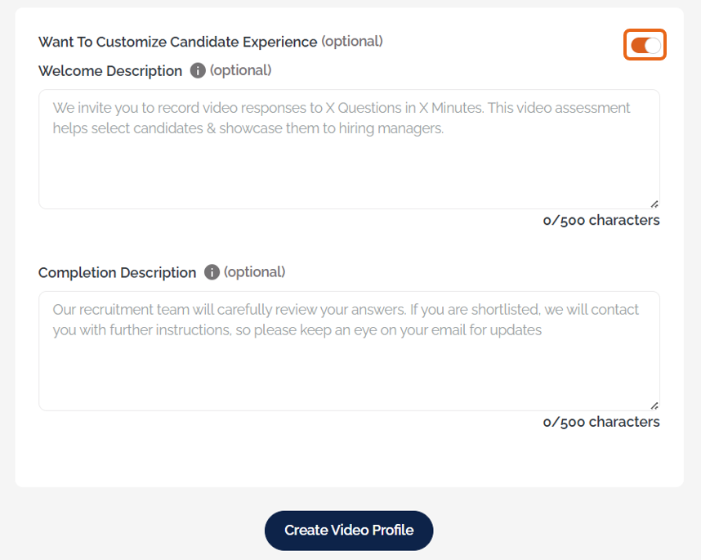Click the Want To Customize Candidate Experience label
701x560 pixels.
tap(177, 42)
